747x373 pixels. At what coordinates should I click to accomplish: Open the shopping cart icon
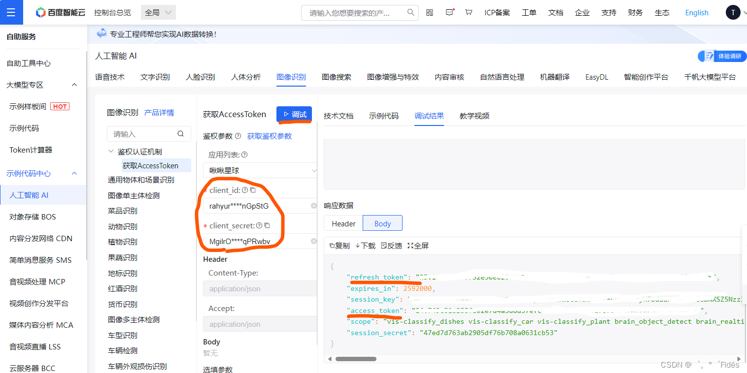pyautogui.click(x=469, y=13)
